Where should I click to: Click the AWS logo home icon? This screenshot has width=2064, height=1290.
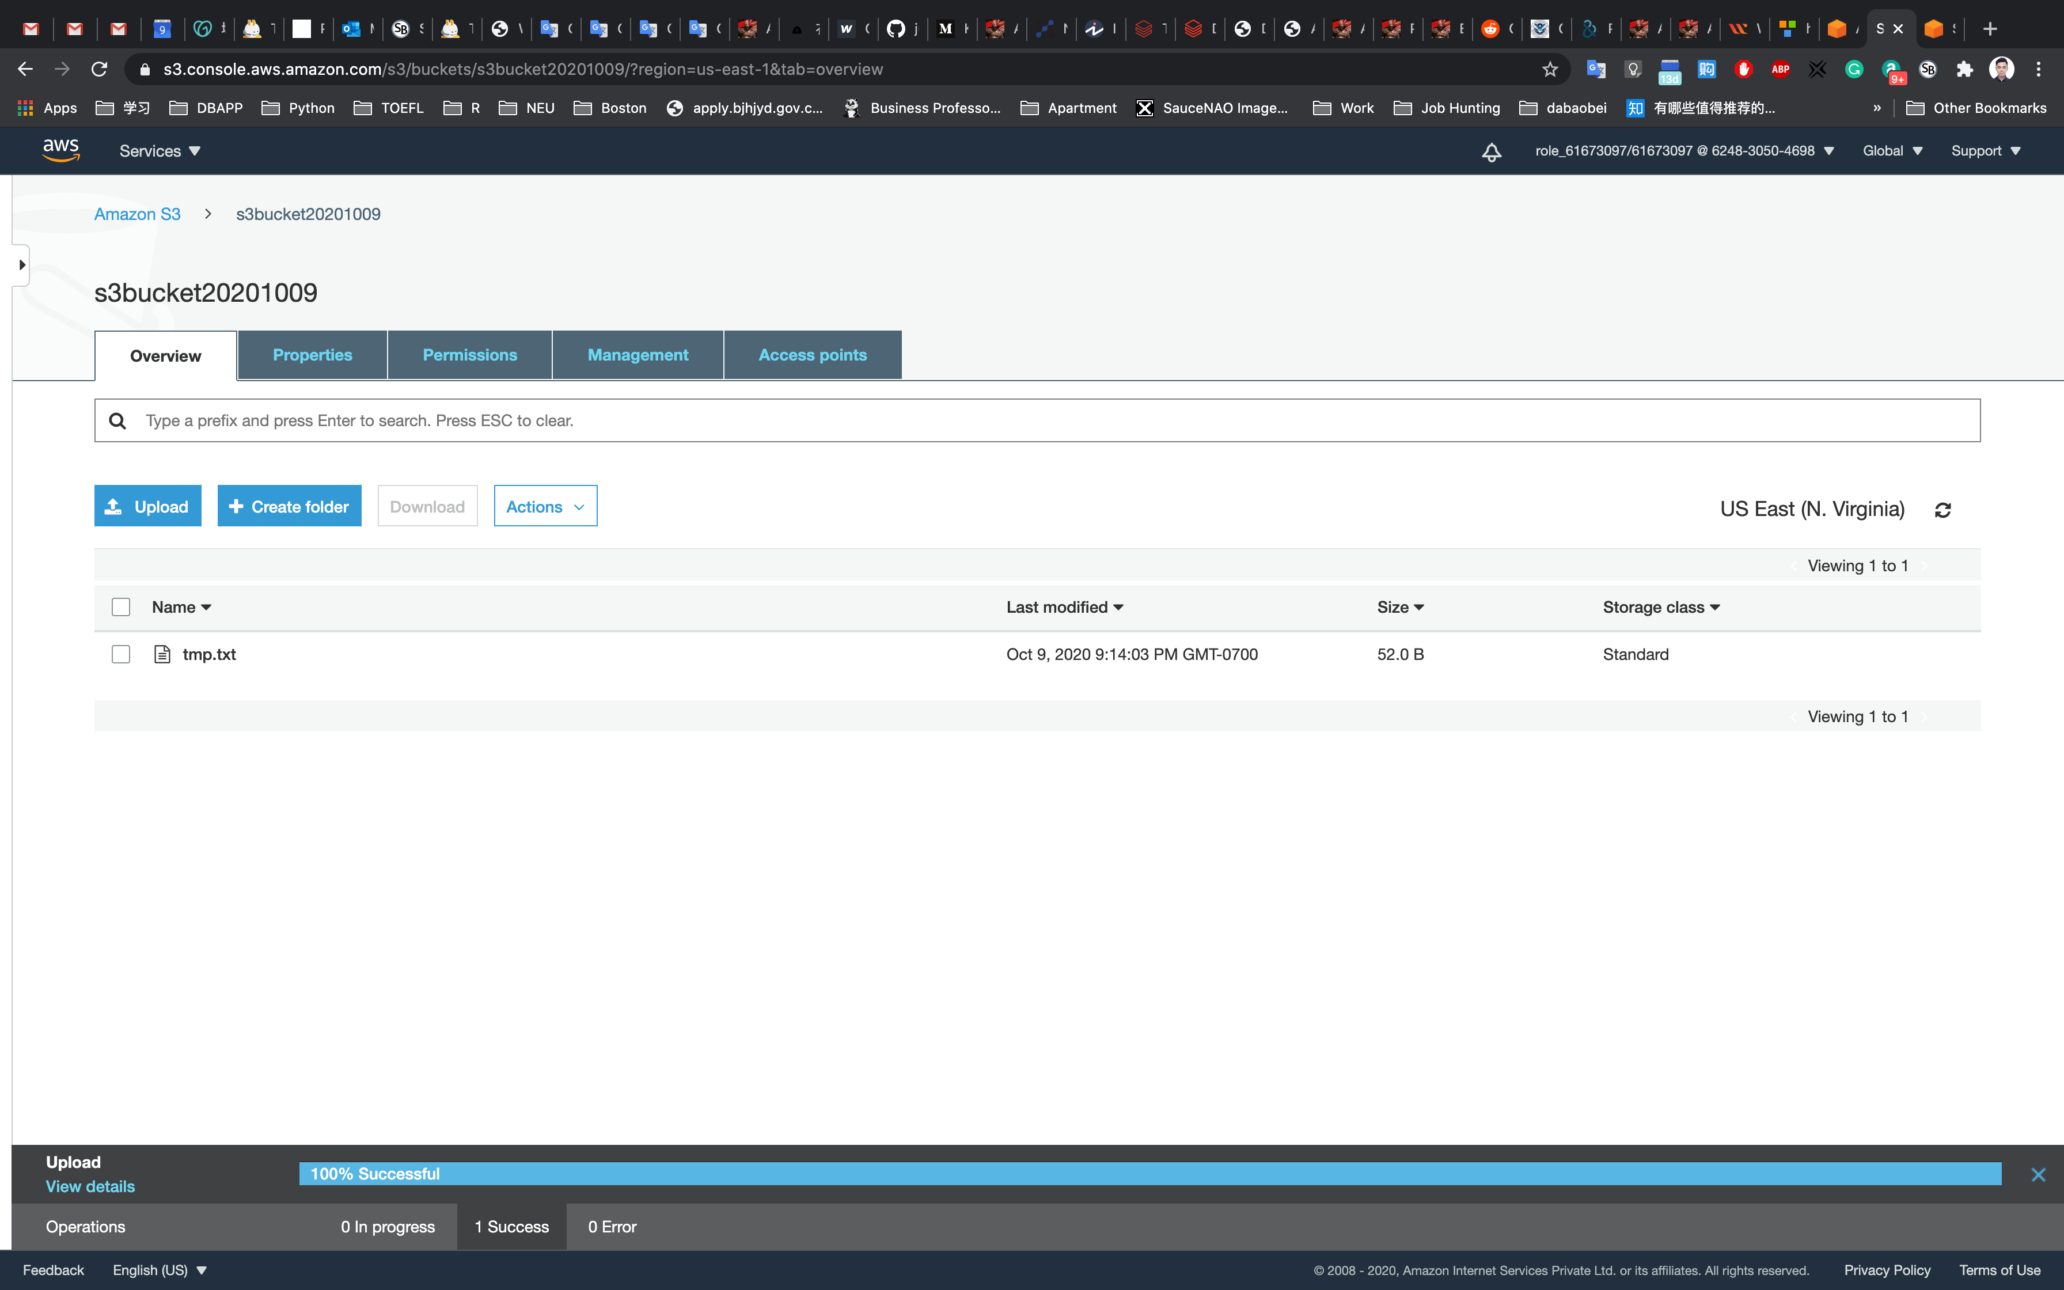pyautogui.click(x=60, y=150)
